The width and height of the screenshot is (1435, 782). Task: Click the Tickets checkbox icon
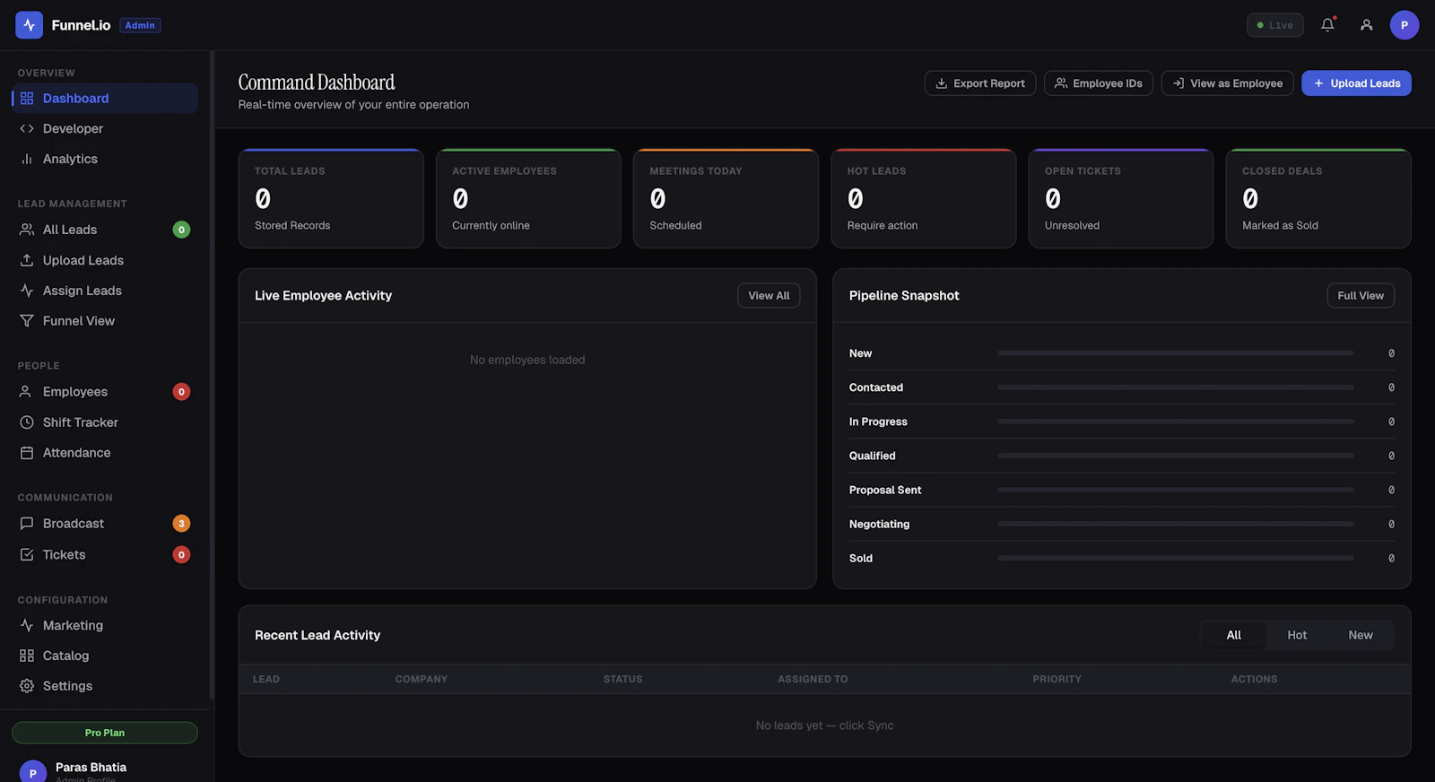point(27,555)
